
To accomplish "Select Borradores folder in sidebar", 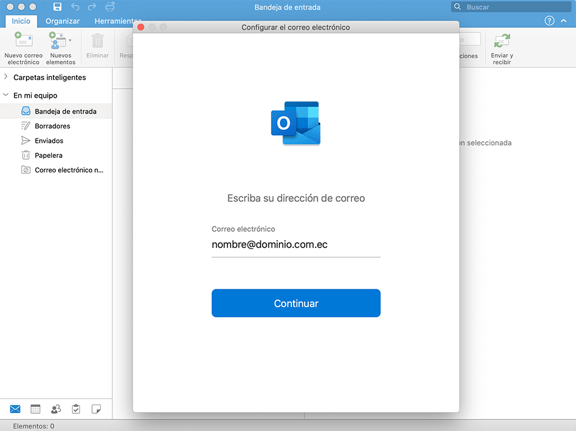I will pyautogui.click(x=56, y=126).
